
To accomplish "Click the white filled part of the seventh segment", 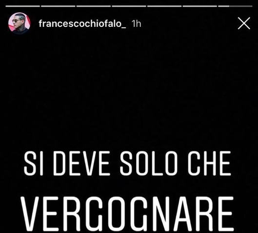I will click(223, 6).
